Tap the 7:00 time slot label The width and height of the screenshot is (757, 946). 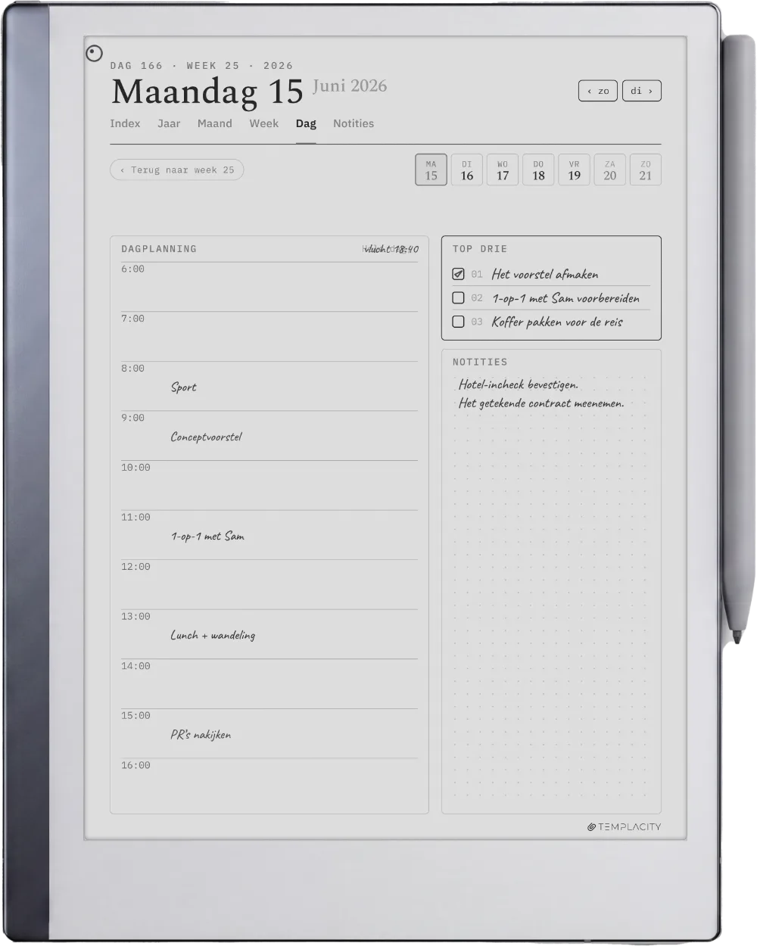click(x=132, y=319)
